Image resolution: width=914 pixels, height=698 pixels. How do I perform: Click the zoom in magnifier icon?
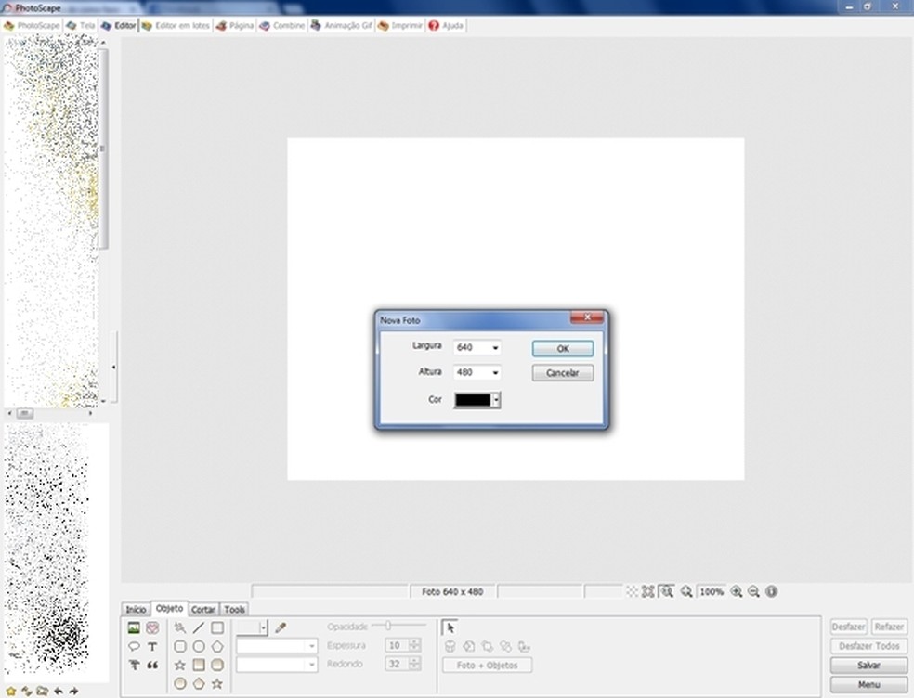coord(737,591)
